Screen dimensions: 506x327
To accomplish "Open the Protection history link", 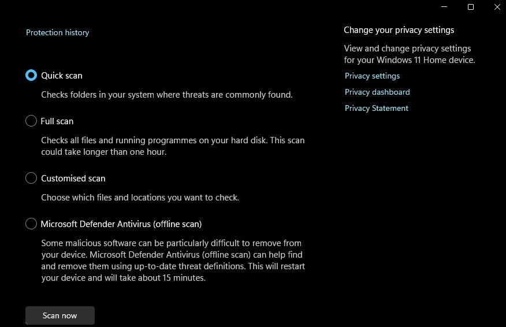I will pos(57,32).
